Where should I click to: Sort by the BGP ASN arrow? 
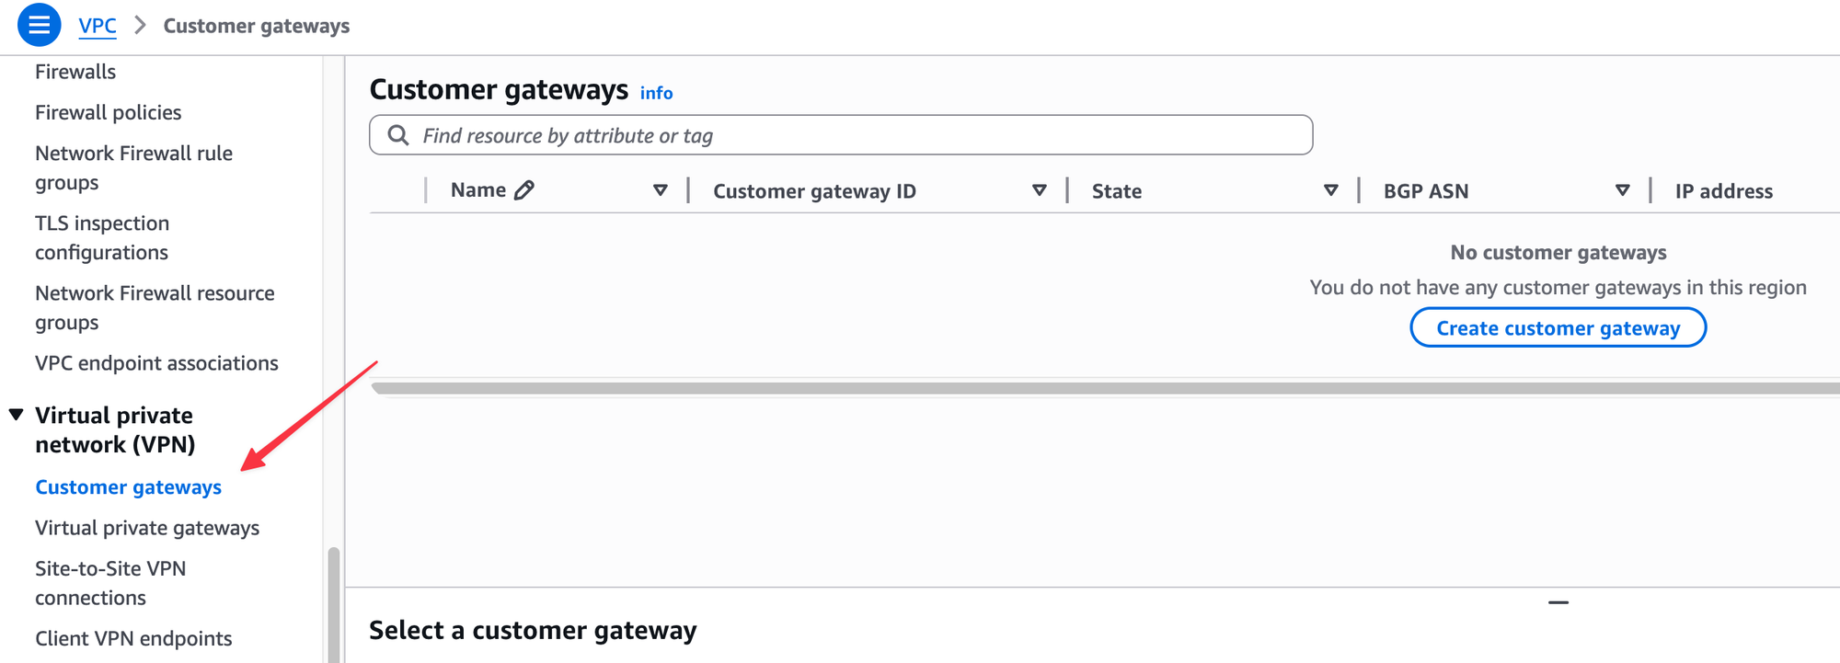[1623, 190]
